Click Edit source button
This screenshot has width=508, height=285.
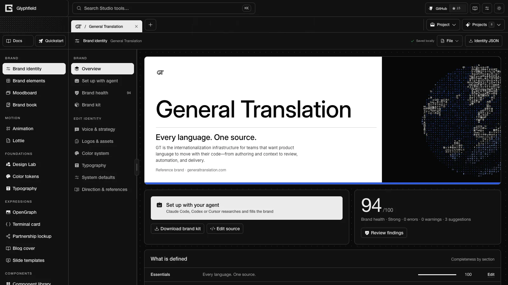pos(225,229)
